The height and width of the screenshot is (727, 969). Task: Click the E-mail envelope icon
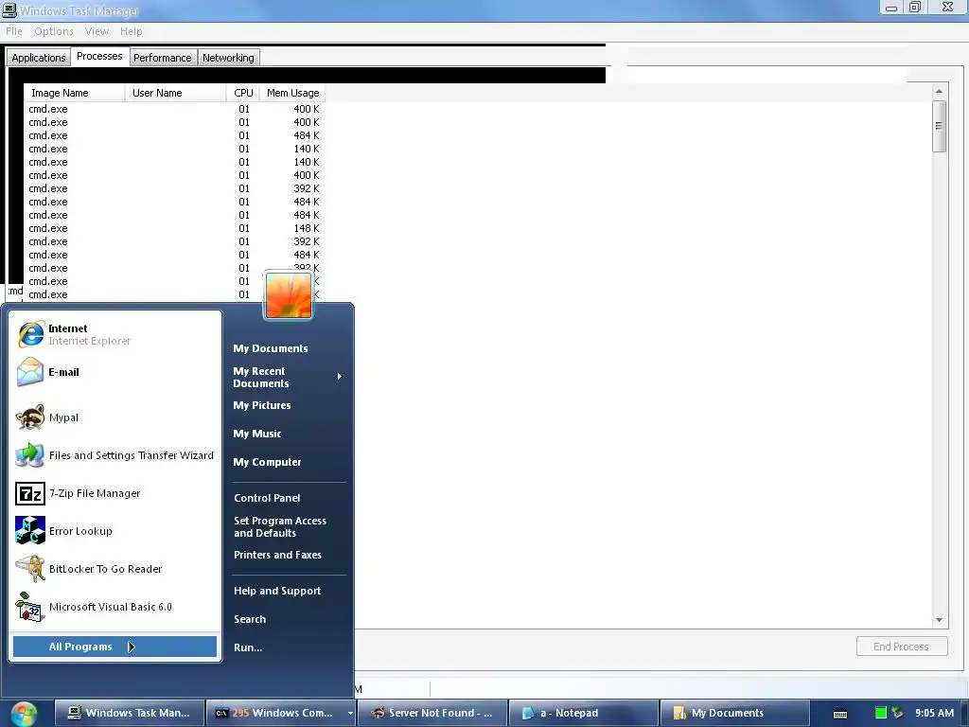click(x=29, y=372)
